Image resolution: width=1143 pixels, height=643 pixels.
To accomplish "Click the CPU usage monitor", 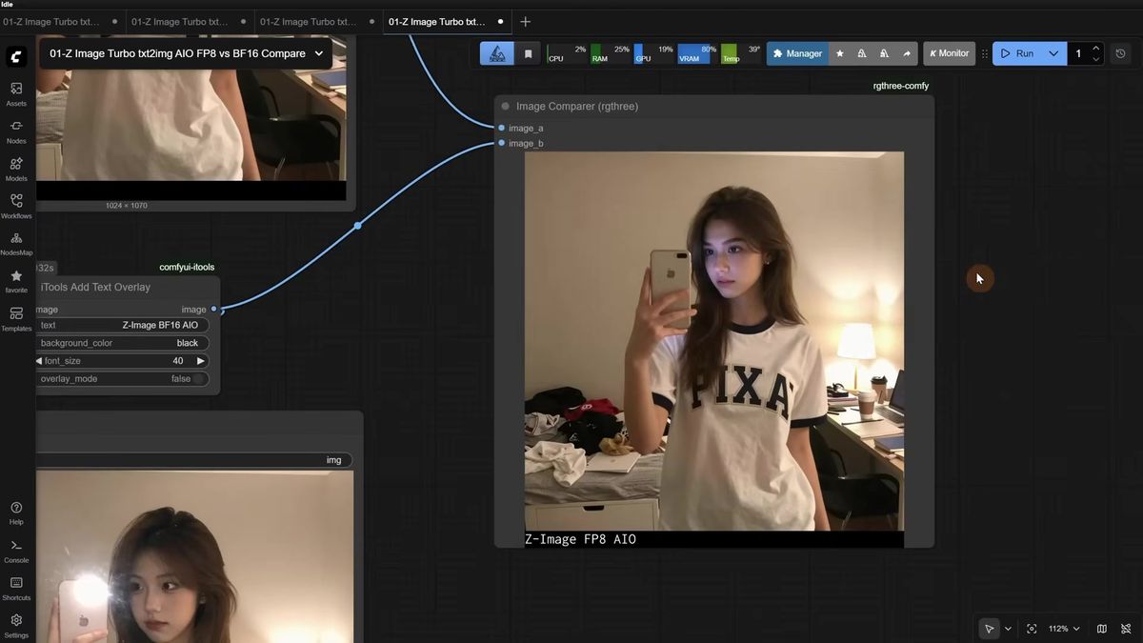I will [x=568, y=53].
